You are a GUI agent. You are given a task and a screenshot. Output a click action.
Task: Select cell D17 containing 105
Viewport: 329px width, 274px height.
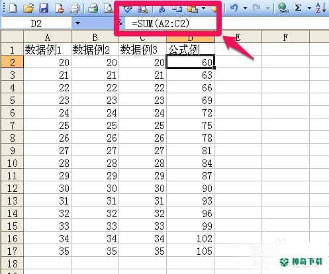(190, 251)
